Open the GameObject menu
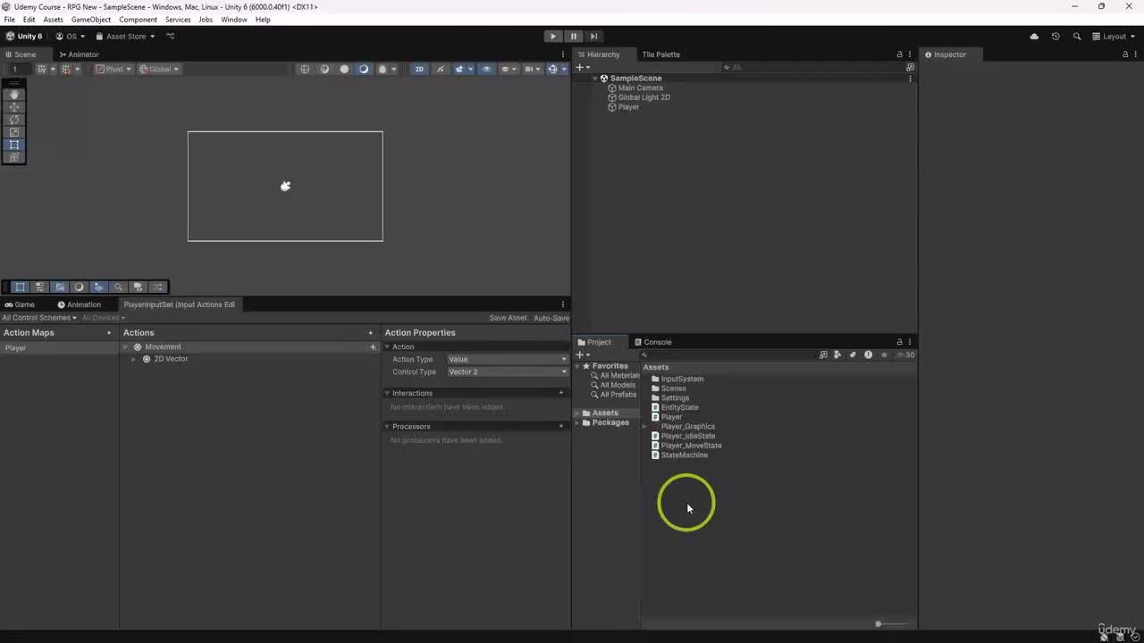This screenshot has height=643, width=1144. click(91, 20)
